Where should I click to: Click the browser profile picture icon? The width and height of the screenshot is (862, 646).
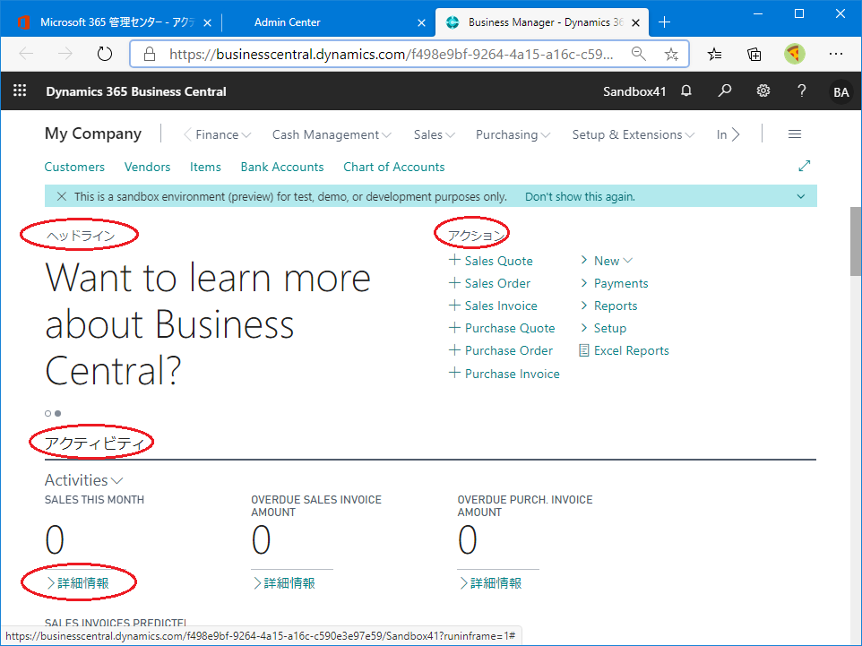coord(795,54)
